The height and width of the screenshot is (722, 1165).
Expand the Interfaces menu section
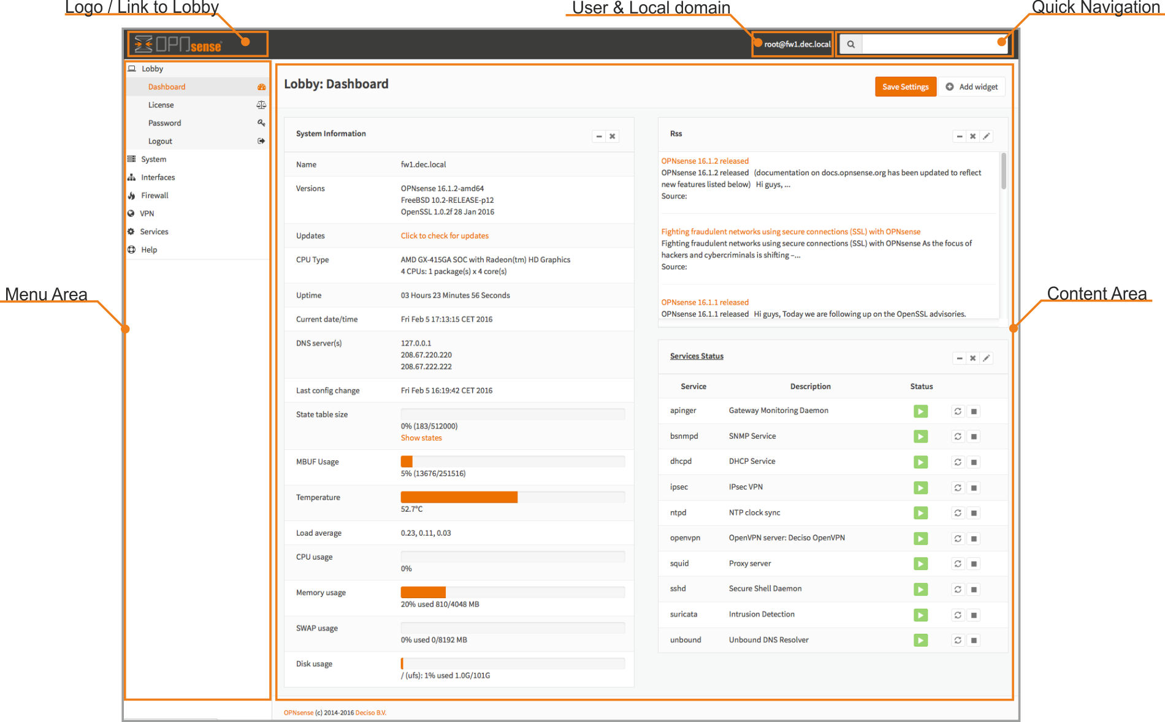197,177
